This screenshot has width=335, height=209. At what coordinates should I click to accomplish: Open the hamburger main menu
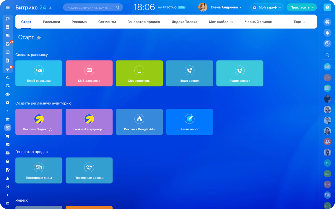tap(8, 7)
